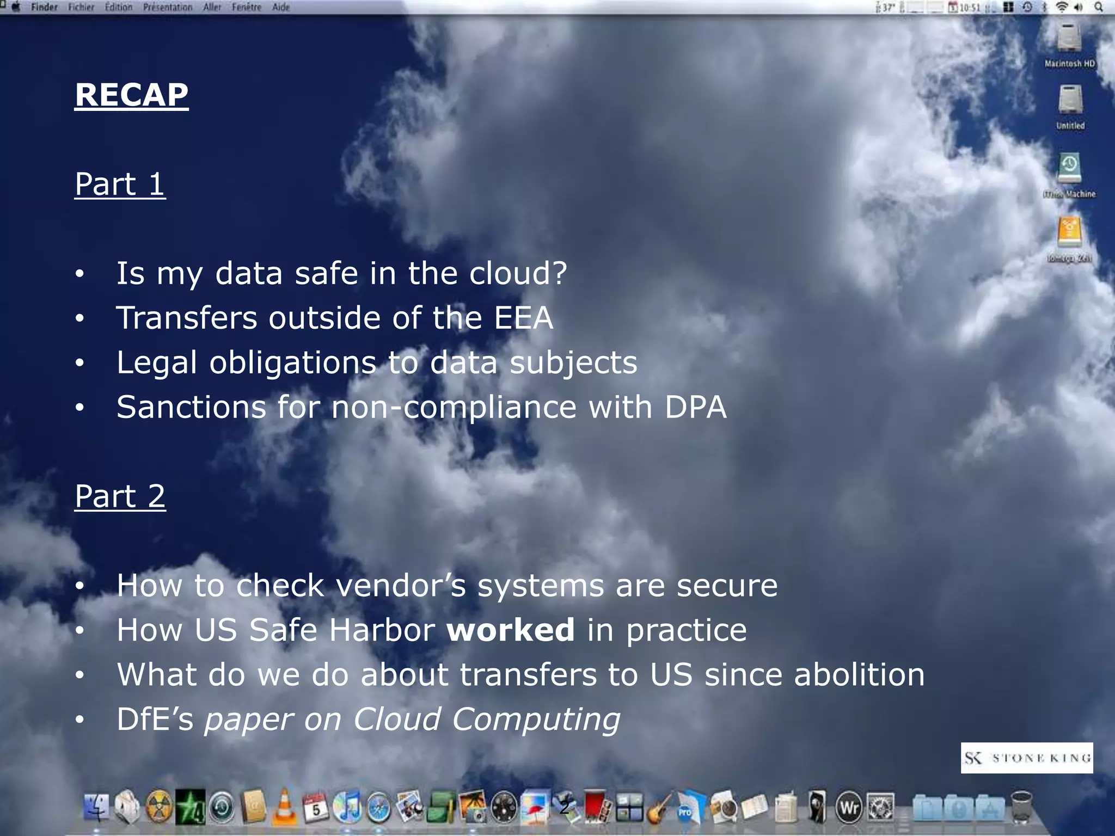Open the Macintosh HD drive
The height and width of the screenshot is (836, 1115).
click(x=1069, y=46)
